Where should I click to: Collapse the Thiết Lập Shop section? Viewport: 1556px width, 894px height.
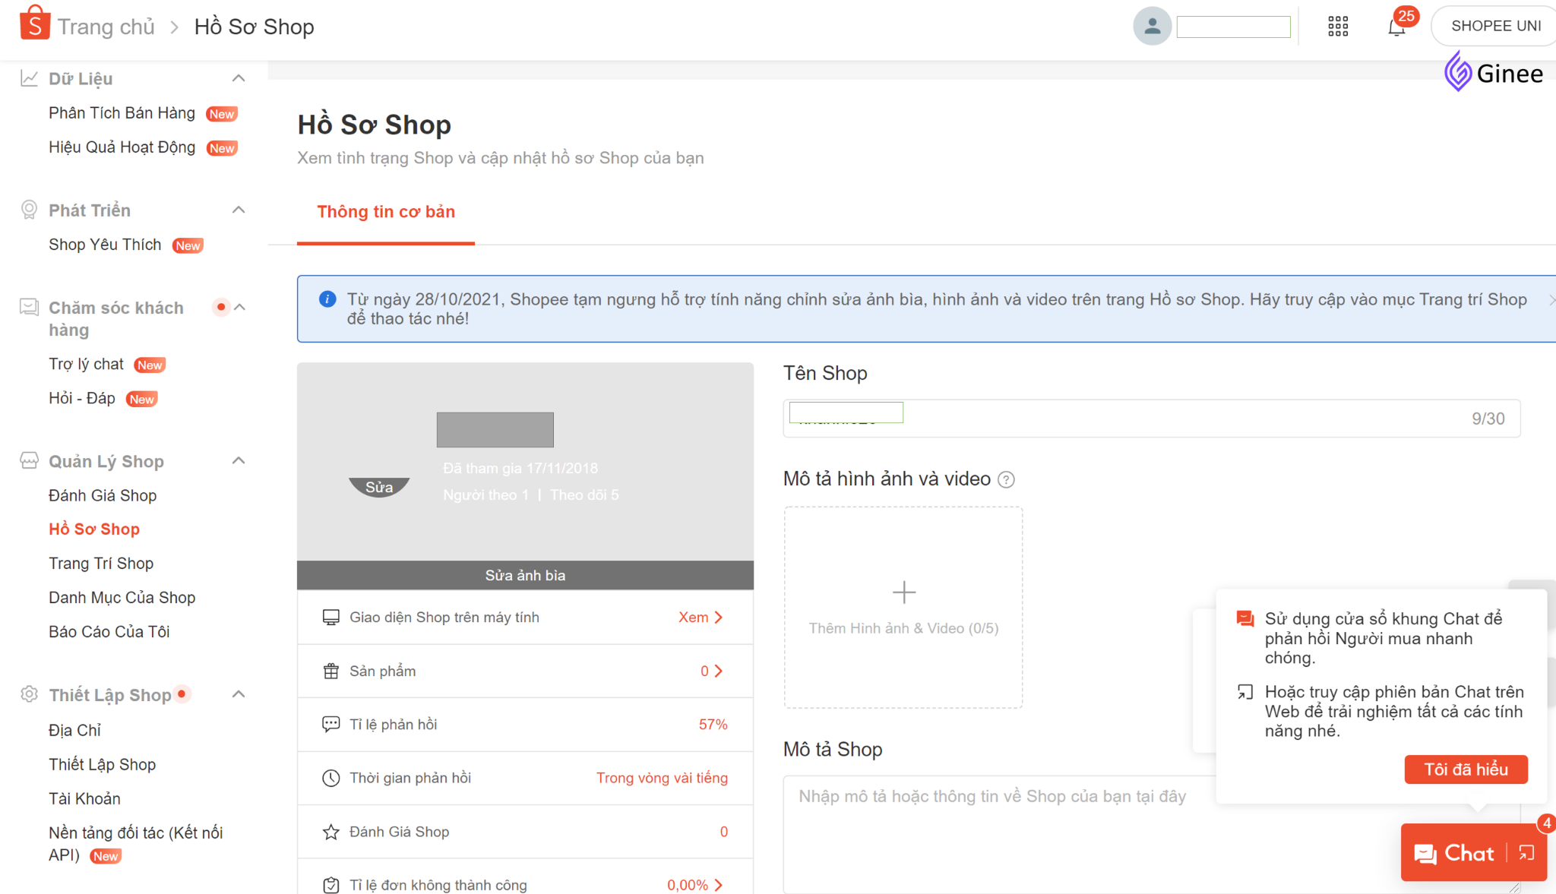tap(239, 694)
